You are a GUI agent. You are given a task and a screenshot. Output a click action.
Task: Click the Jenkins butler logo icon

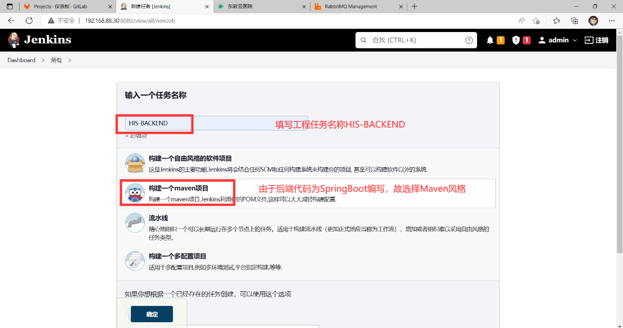point(14,40)
